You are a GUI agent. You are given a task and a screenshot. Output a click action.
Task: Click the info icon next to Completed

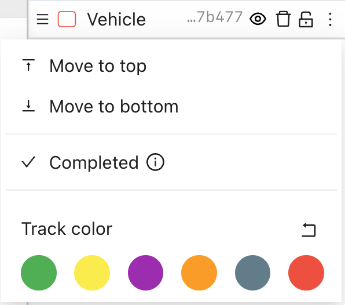[x=155, y=162]
